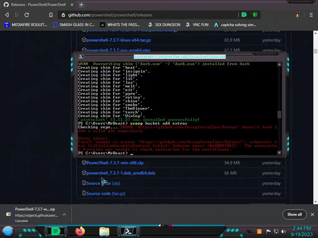Click the terminal scrollbar up arrow
The height and width of the screenshot is (238, 318).
279,64
